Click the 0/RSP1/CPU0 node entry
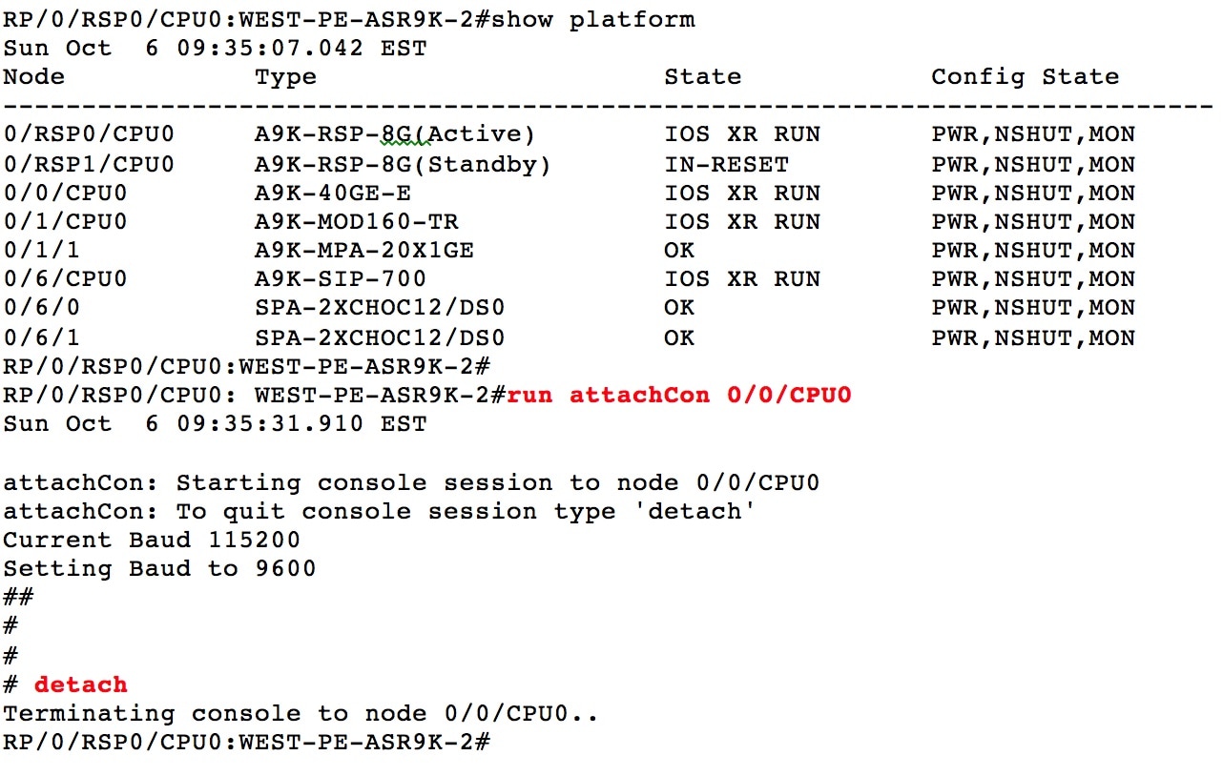 click(x=89, y=164)
